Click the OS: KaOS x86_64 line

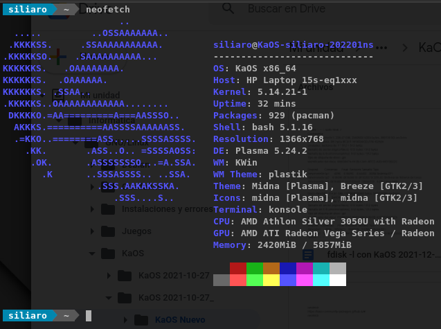click(255, 69)
